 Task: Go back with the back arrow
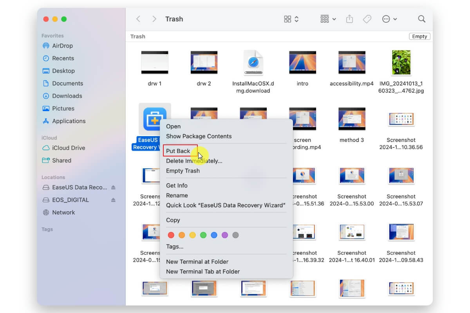(138, 19)
